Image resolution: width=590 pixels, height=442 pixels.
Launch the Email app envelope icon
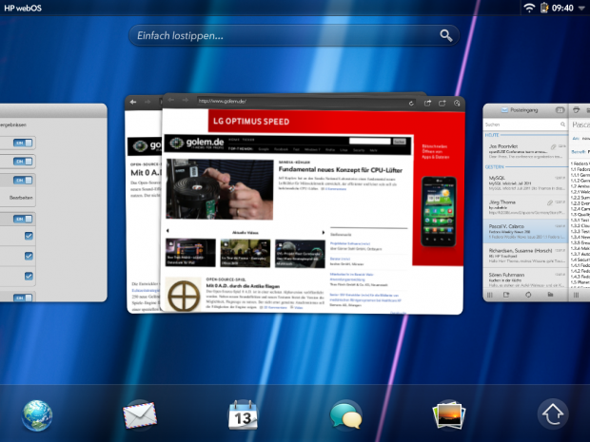140,414
